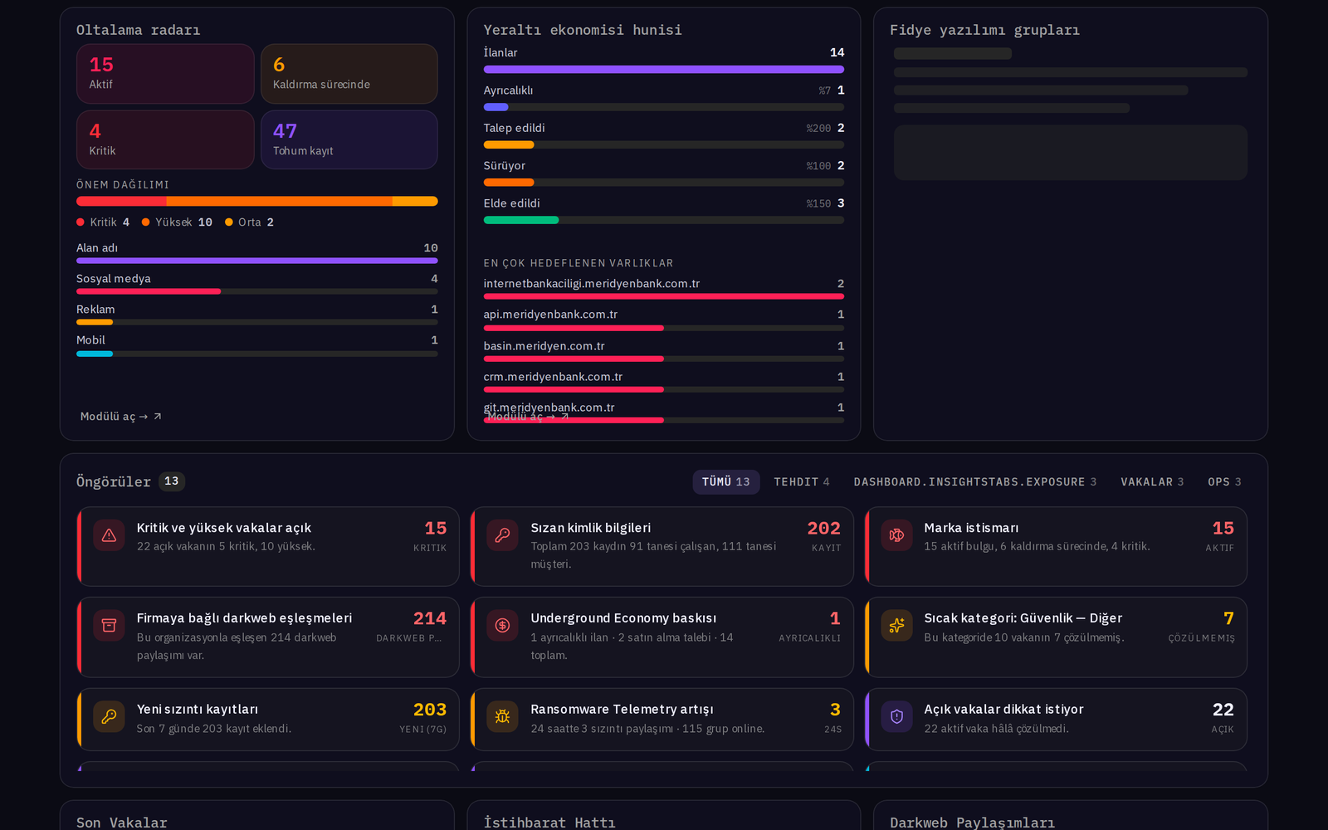Click the archive box icon on Firmaya bağlı darkweb eşleşmeleri
The width and height of the screenshot is (1328, 830).
109,626
